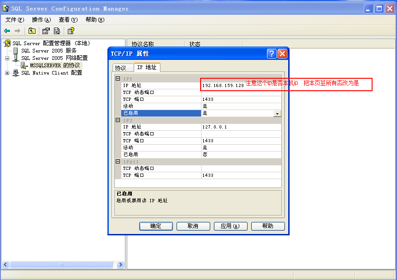Screen dimensions: 397x280
Task: Click the forward arrow in the toolbar
Action: pyautogui.click(x=18, y=31)
